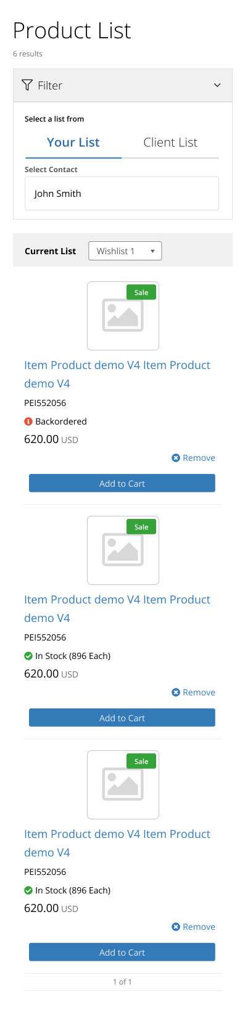The height and width of the screenshot is (1015, 245).
Task: Switch to the Client List tab
Action: pyautogui.click(x=170, y=143)
